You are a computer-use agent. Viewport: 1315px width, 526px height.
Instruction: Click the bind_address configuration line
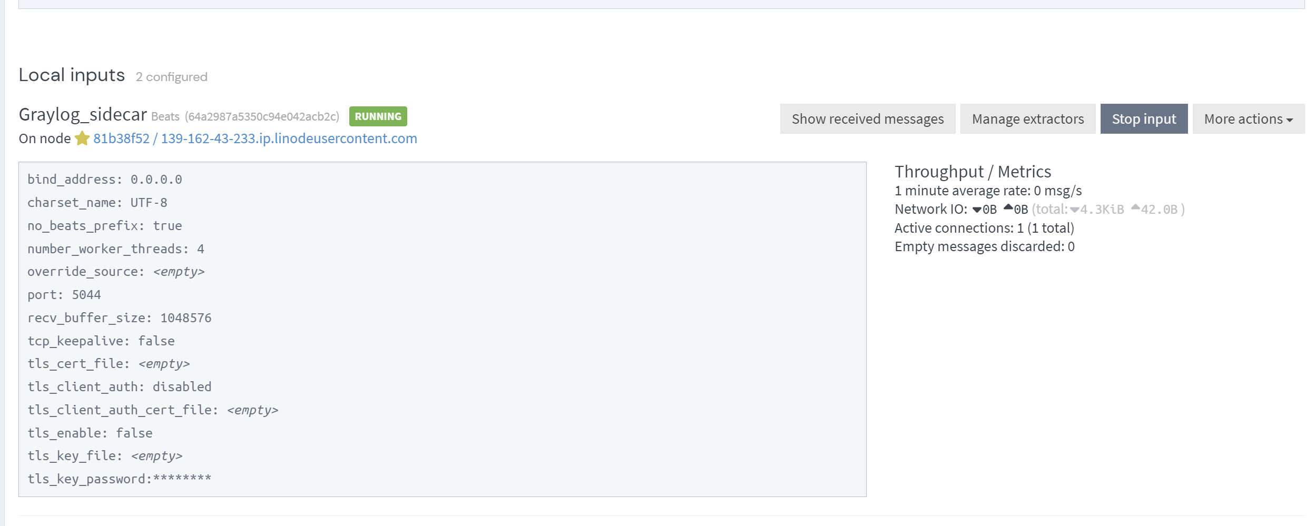click(x=104, y=180)
